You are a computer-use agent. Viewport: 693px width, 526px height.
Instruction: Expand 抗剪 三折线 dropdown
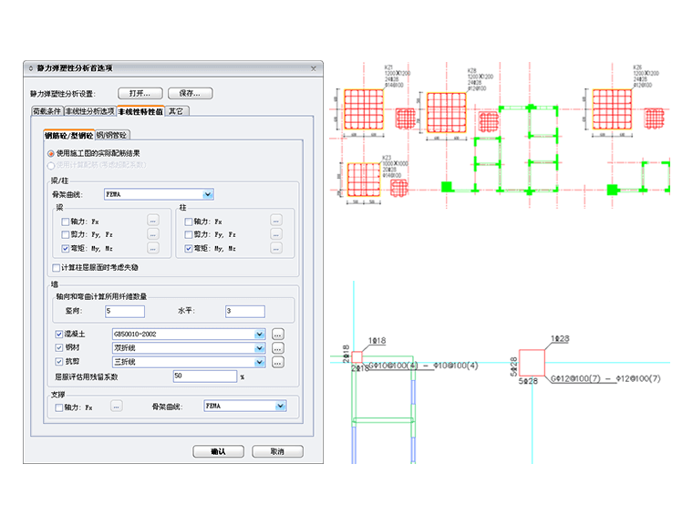260,362
